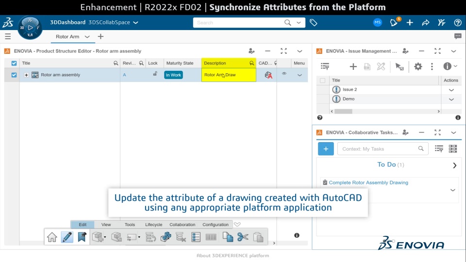
Task: Click the Context: My Tasks search field
Action: (x=383, y=149)
